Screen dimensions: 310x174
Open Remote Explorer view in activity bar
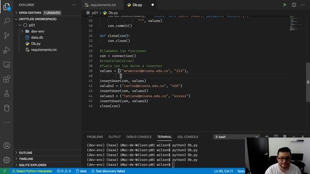coord(7,64)
